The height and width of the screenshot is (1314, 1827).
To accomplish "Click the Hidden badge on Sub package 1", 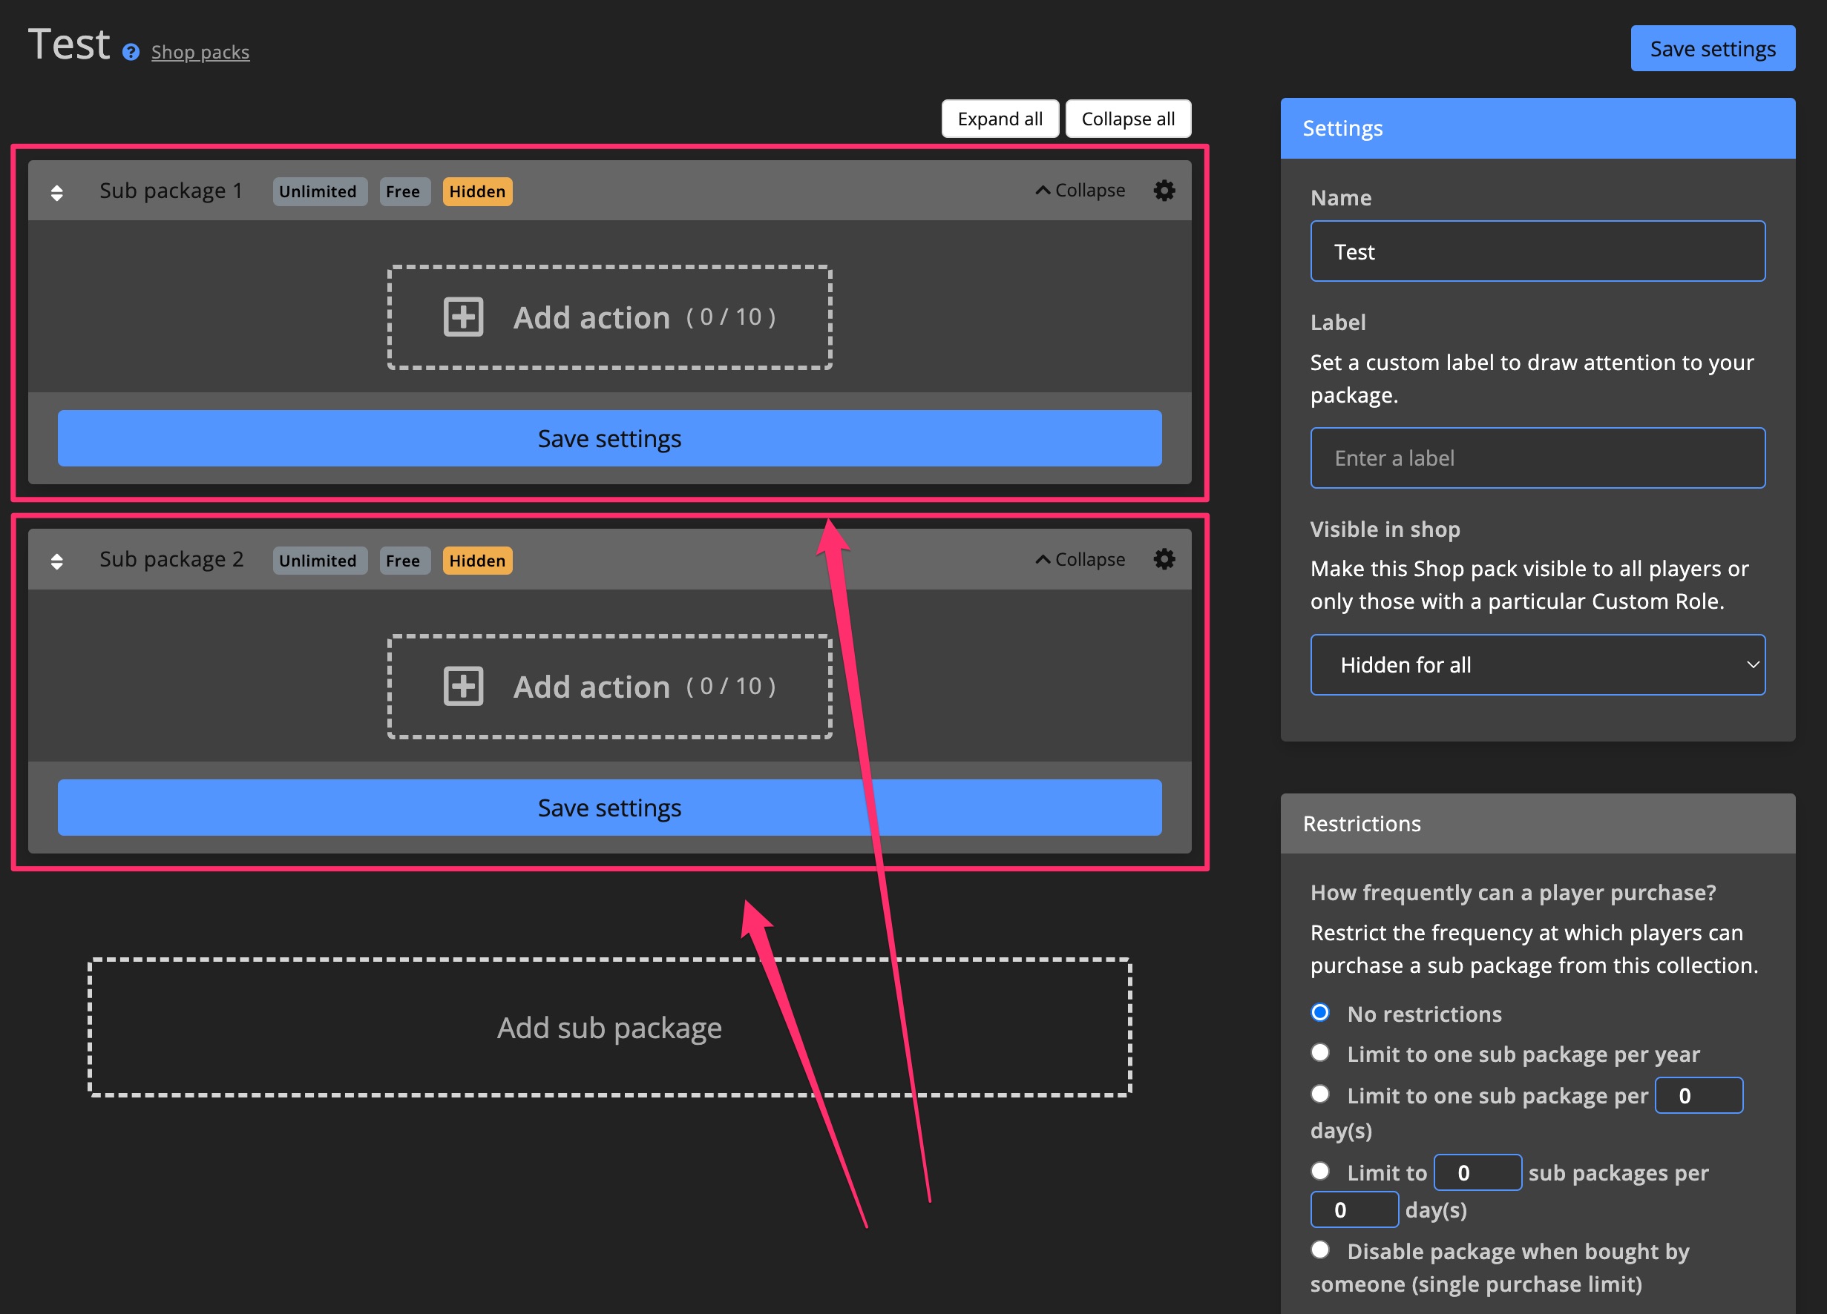I will tap(477, 191).
